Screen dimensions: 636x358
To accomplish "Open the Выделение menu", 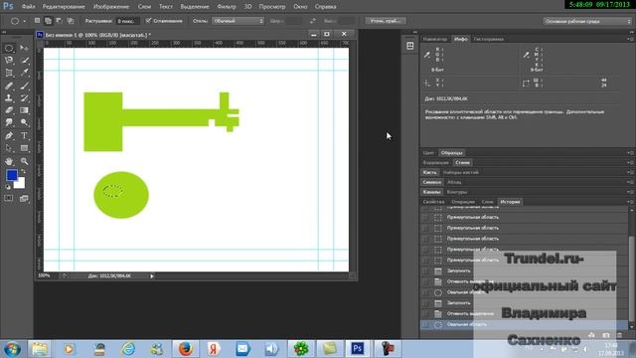I will point(195,7).
